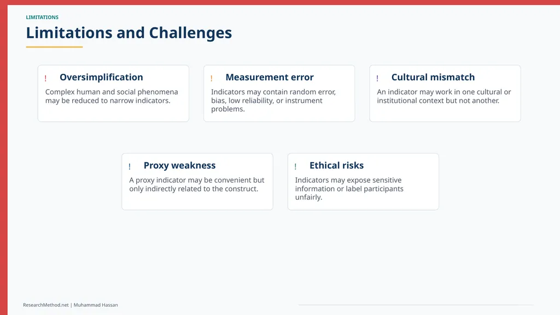The height and width of the screenshot is (315, 560).
Task: Select the Ethical risks card heading
Action: click(336, 165)
